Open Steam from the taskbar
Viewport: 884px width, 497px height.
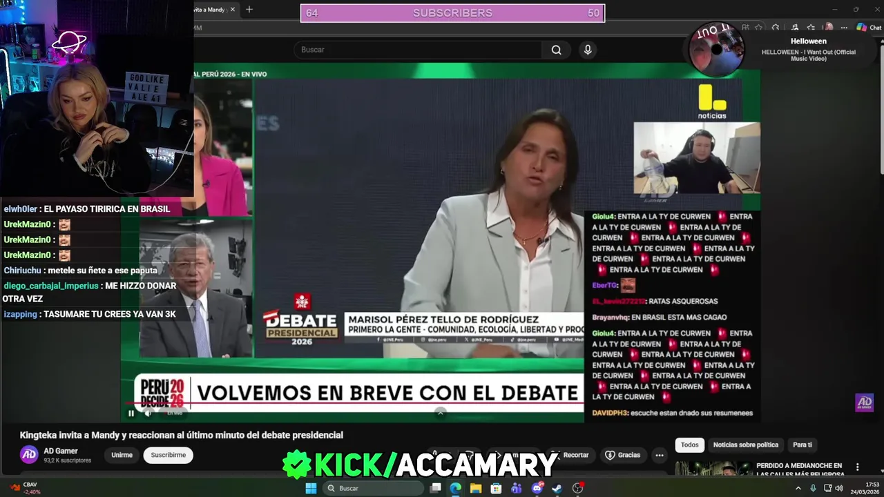click(x=557, y=488)
